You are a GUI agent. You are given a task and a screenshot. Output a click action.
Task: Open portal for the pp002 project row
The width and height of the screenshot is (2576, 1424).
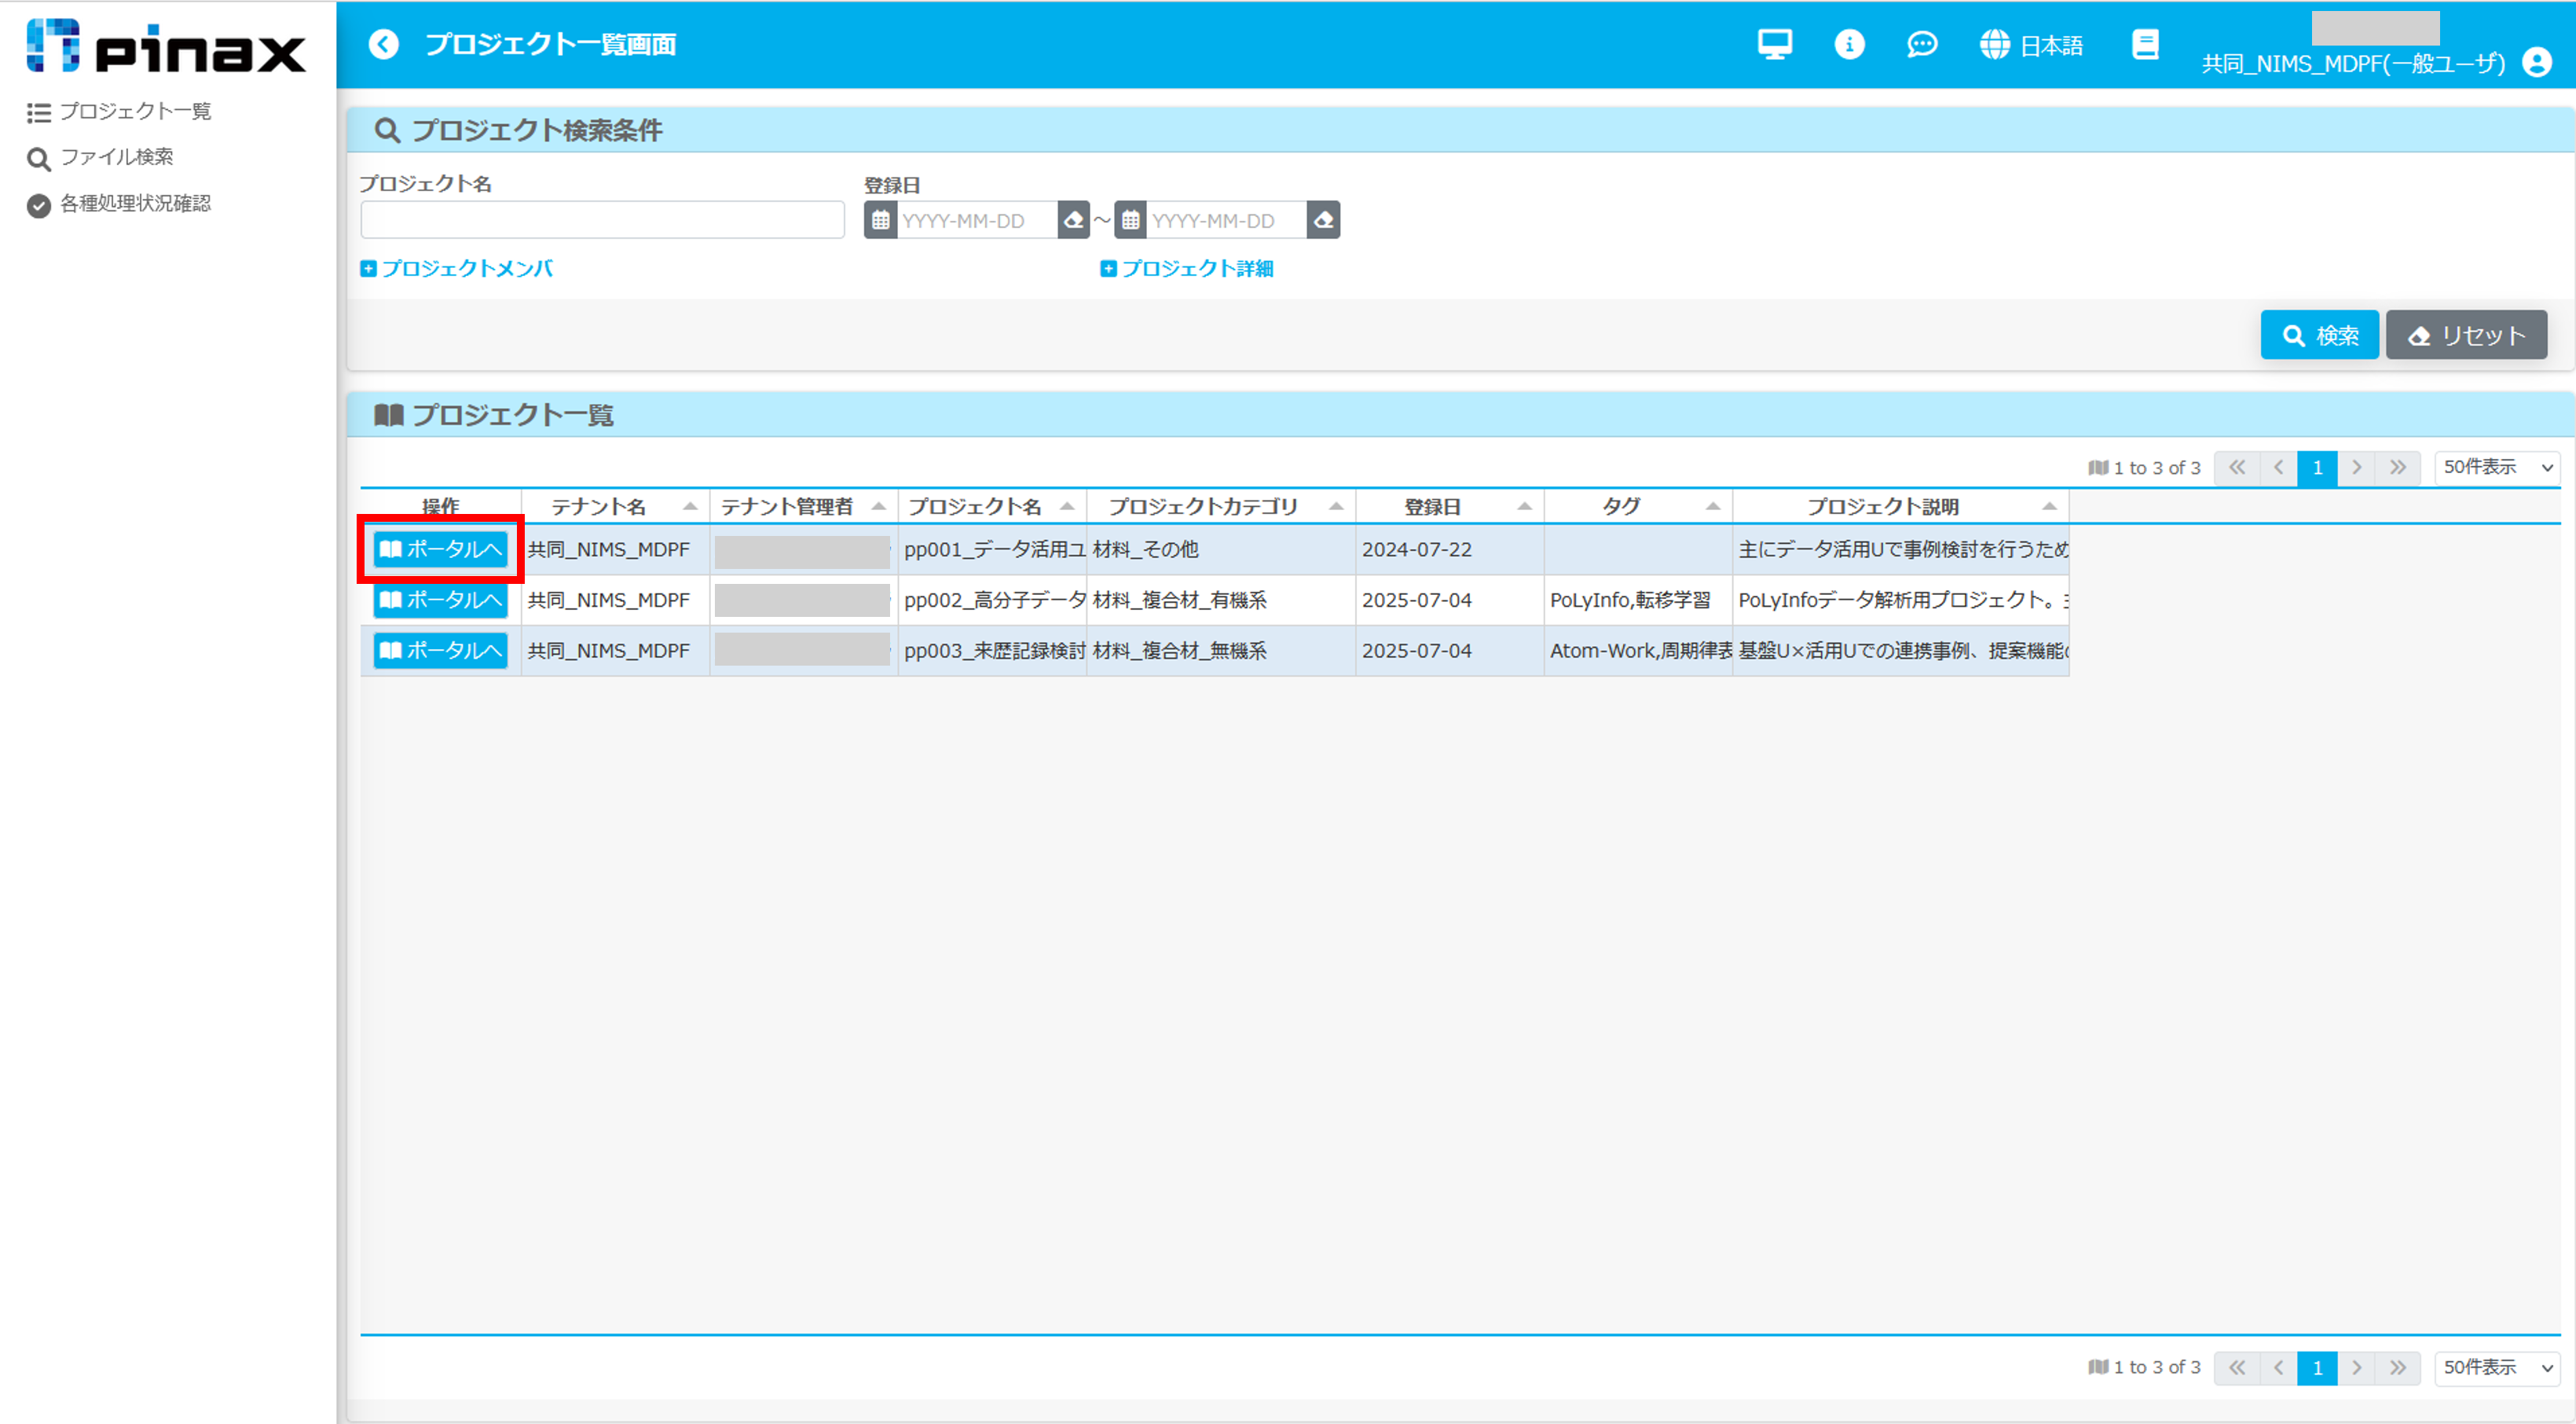point(440,600)
